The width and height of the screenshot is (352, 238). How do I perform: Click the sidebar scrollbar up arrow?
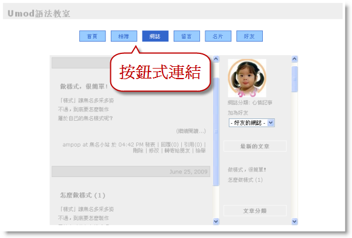pos(295,59)
